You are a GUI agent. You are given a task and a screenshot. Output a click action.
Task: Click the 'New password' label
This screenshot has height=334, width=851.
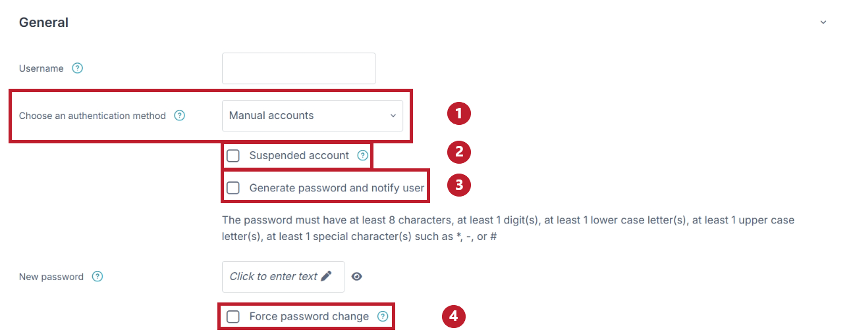click(51, 277)
